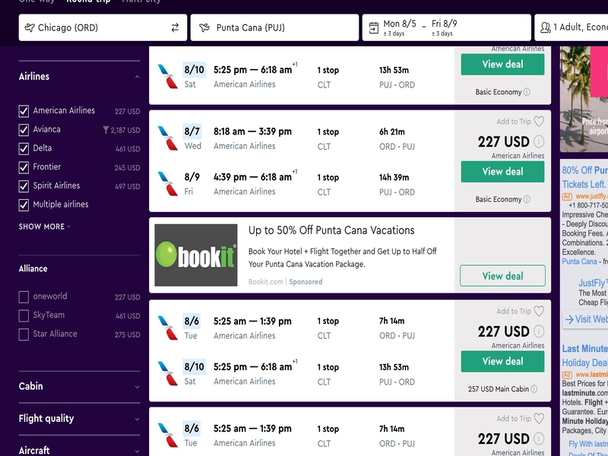Screen dimensions: 608x456
Task: Click info icon next to 257 USD Main Cabin
Action: (x=534, y=389)
